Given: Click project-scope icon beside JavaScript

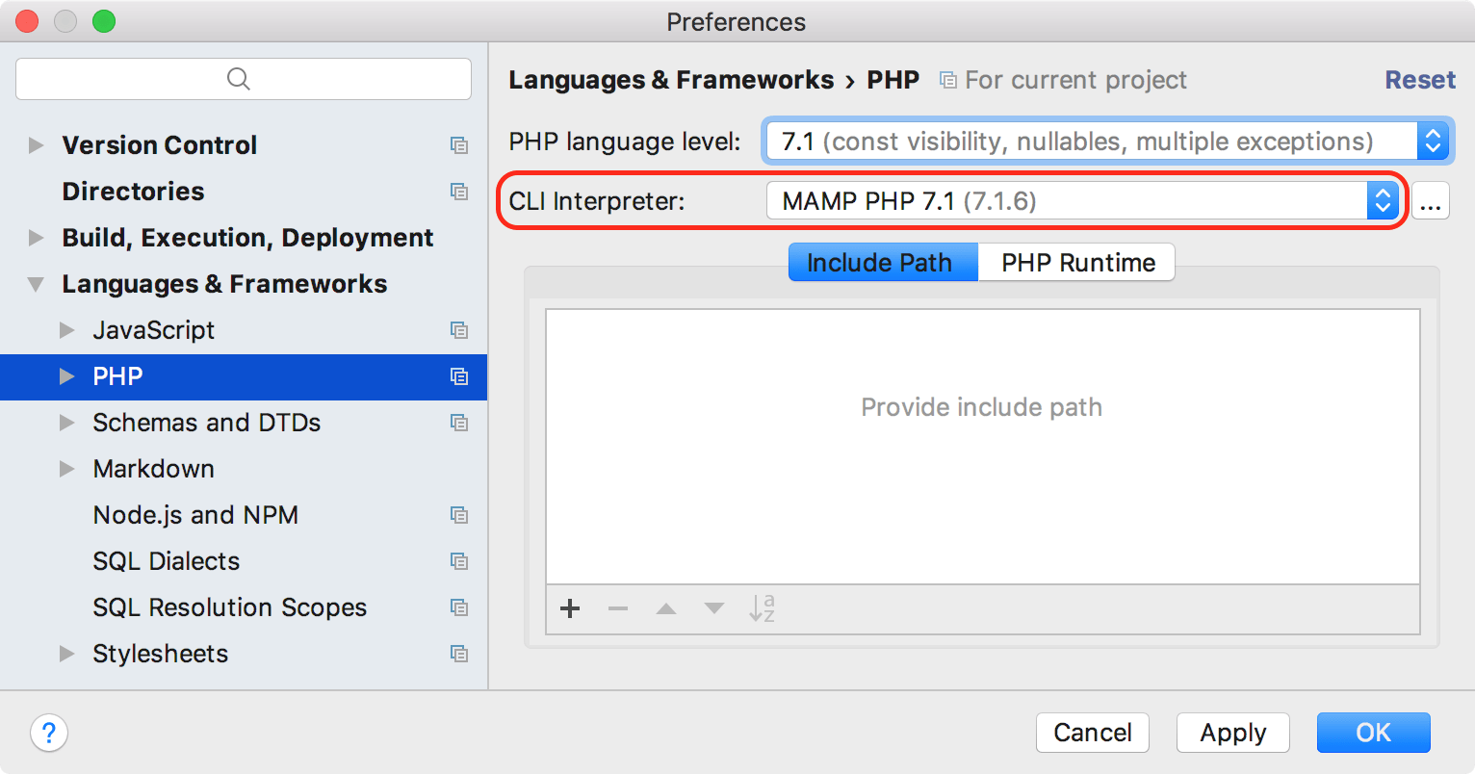Looking at the screenshot, I should (x=459, y=330).
